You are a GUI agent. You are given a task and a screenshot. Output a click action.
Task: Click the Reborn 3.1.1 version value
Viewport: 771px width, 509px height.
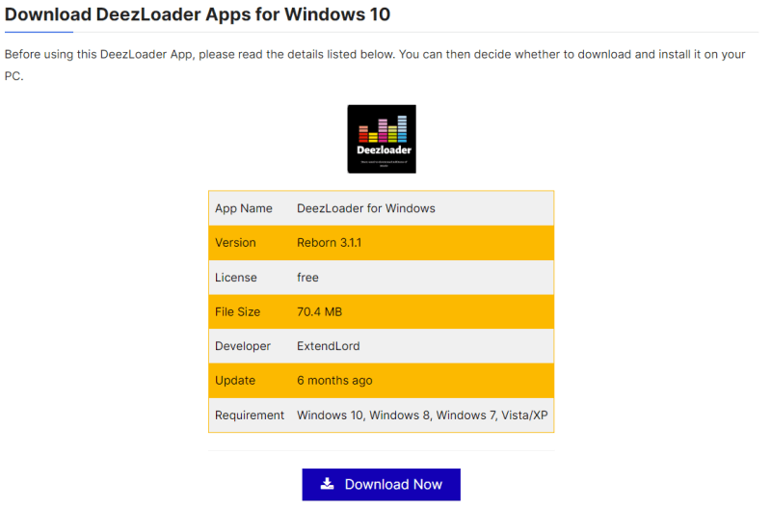coord(330,243)
